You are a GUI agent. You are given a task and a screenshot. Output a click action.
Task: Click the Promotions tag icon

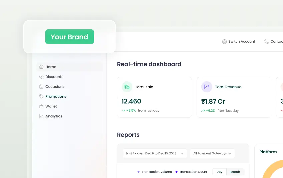click(41, 96)
